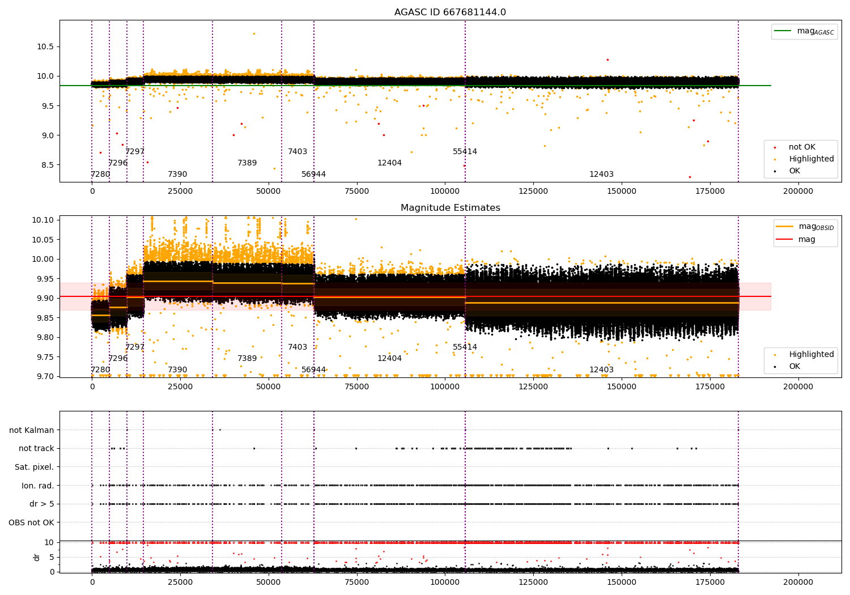The height and width of the screenshot is (595, 850).
Task: Click obsid label 7280 in the top plot
Action: click(101, 175)
